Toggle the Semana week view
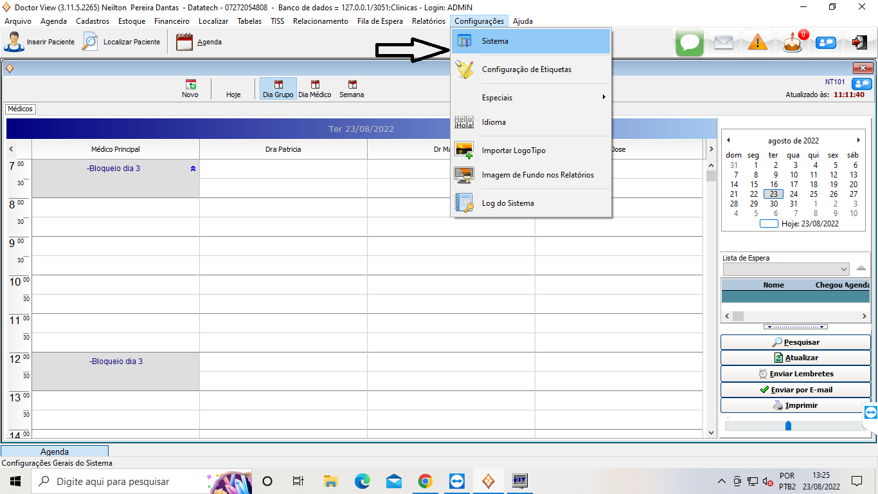Image resolution: width=878 pixels, height=494 pixels. [352, 89]
